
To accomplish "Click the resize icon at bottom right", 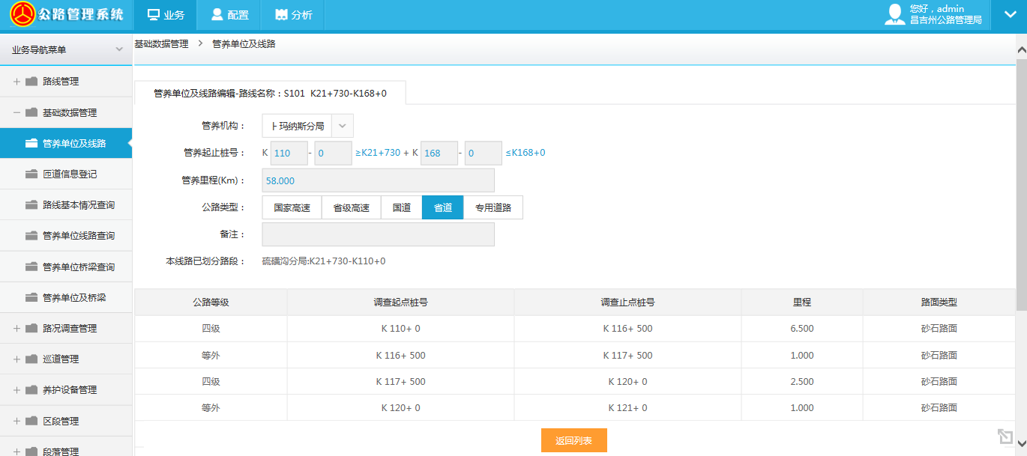I will [x=1005, y=437].
